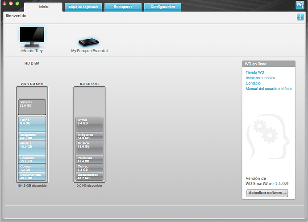Select the iMac de Tury computer icon
Image resolution: width=308 pixels, height=222 pixels.
(32, 37)
